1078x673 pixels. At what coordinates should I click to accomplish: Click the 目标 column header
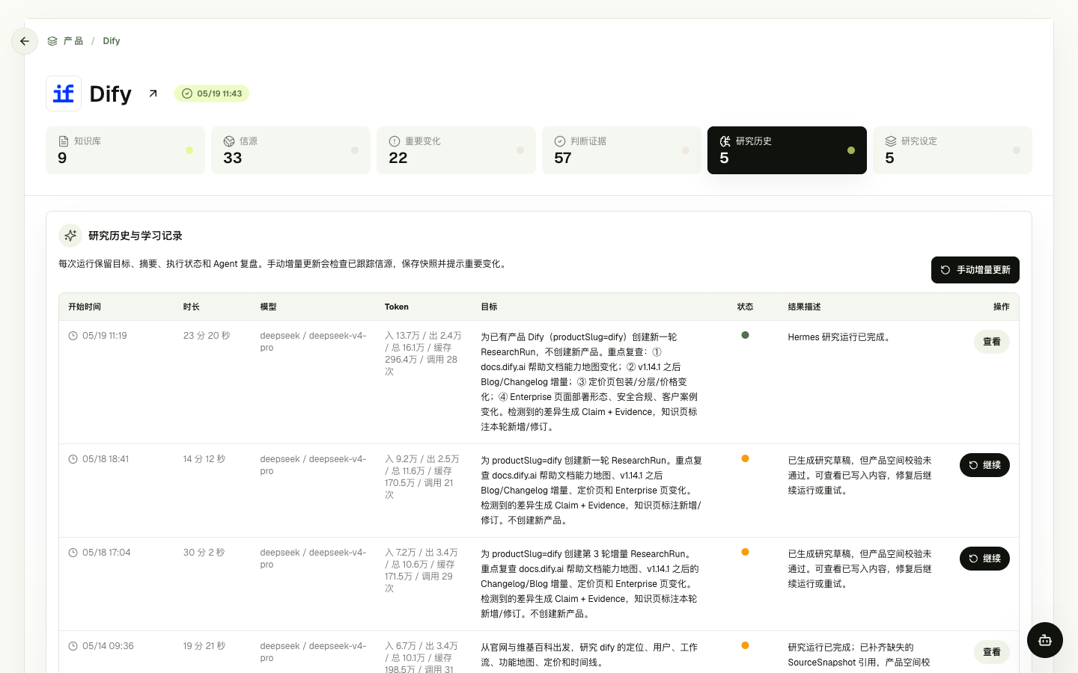pos(489,307)
